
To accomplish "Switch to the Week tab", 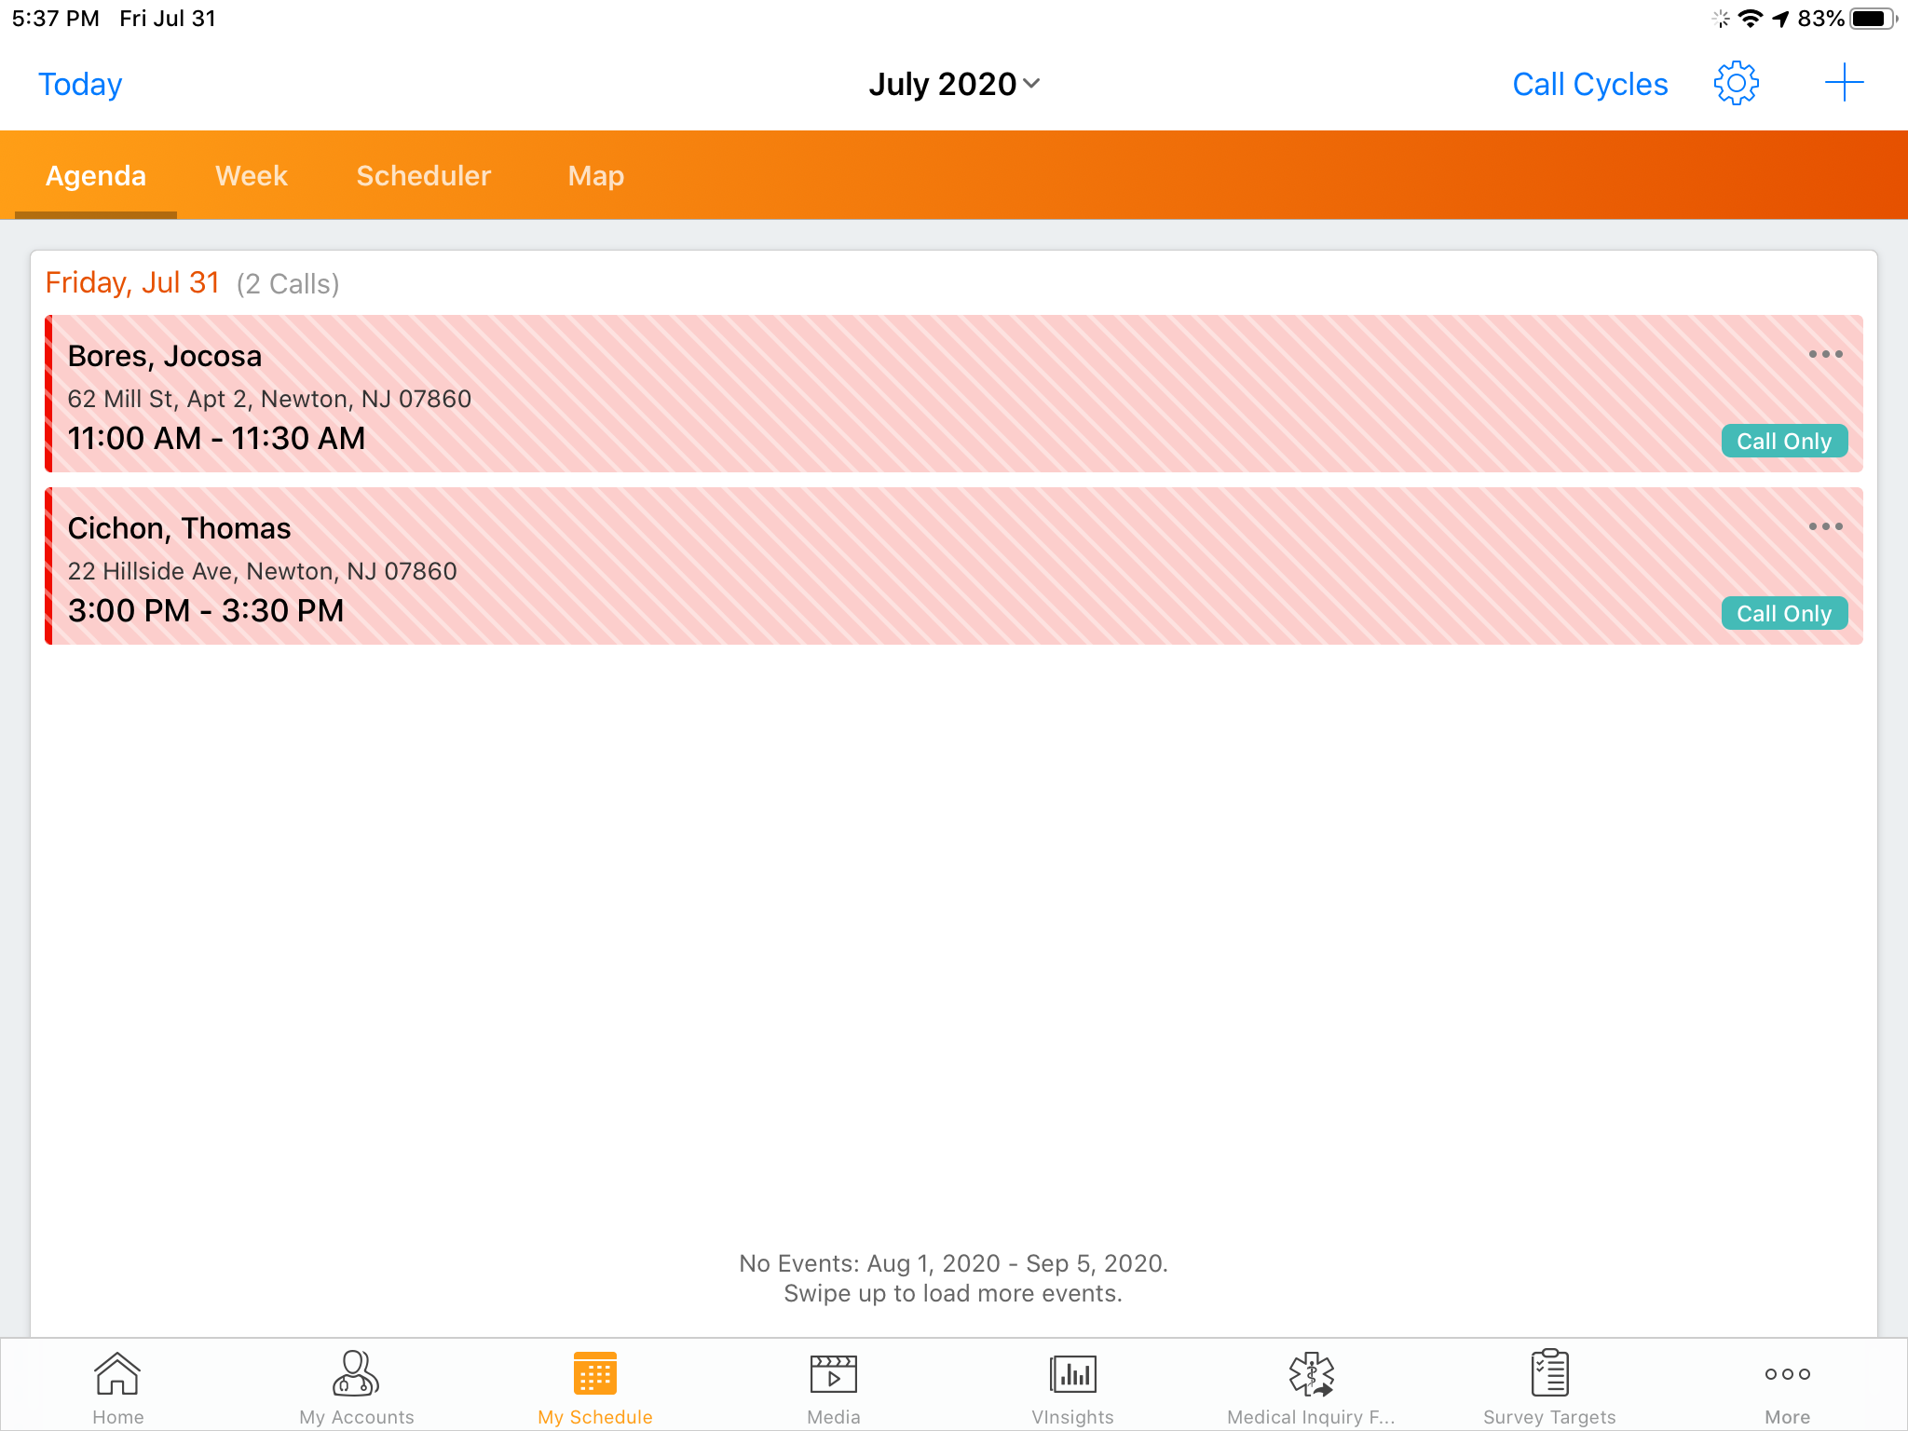I will 251,176.
